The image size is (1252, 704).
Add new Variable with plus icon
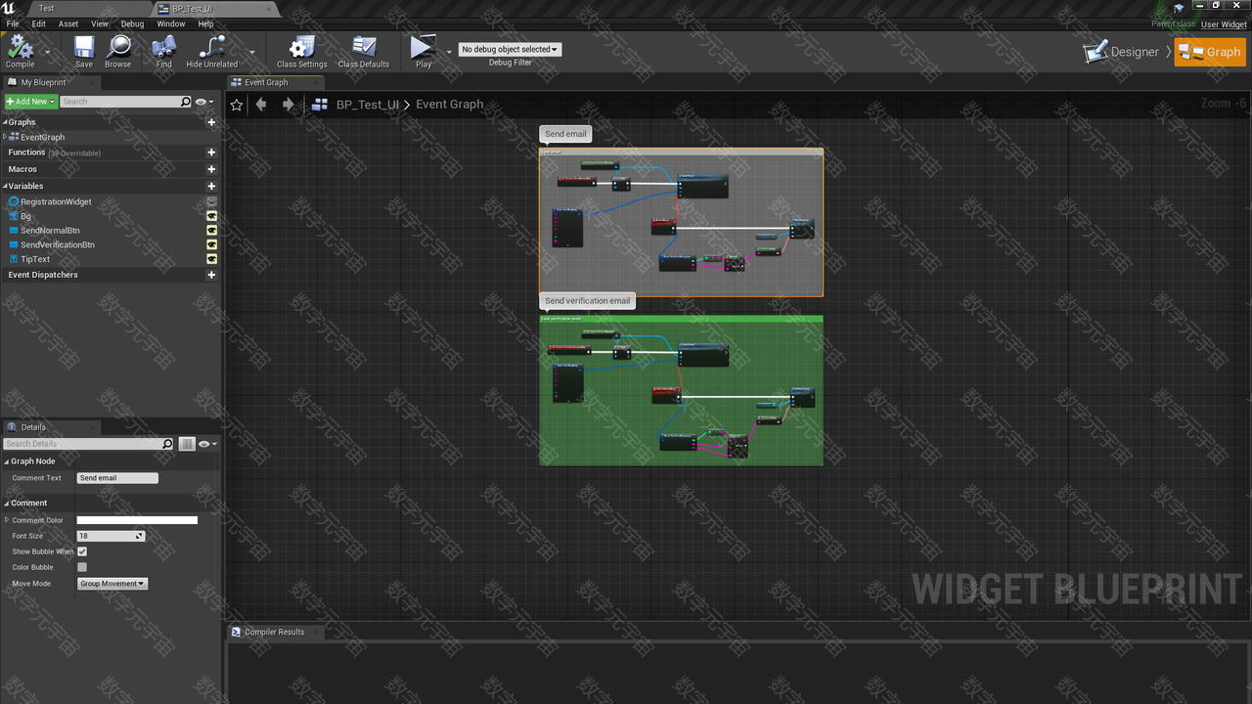(211, 186)
